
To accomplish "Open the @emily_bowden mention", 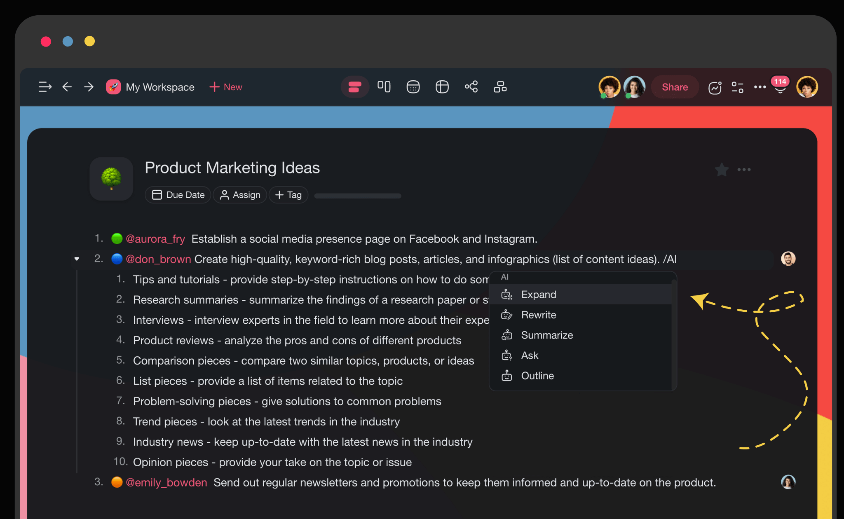I will click(166, 482).
